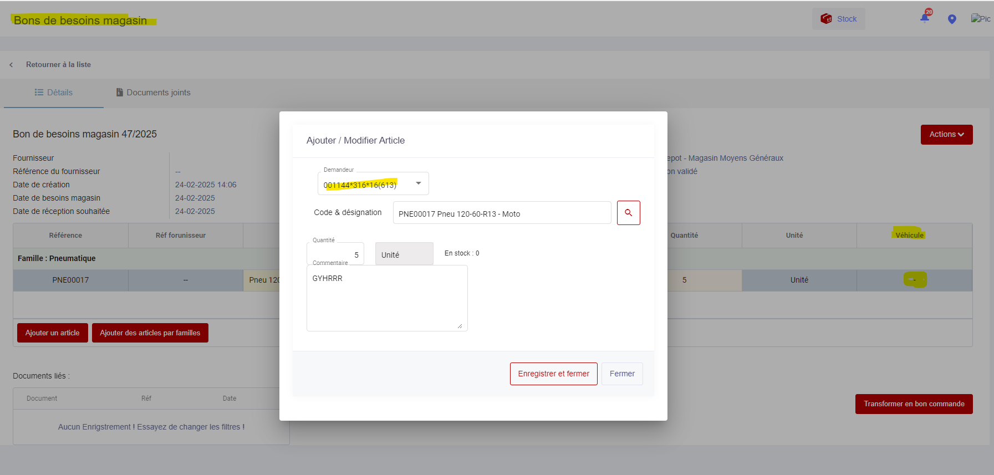The width and height of the screenshot is (994, 475).
Task: Click Transformer en bon commande button
Action: point(913,404)
